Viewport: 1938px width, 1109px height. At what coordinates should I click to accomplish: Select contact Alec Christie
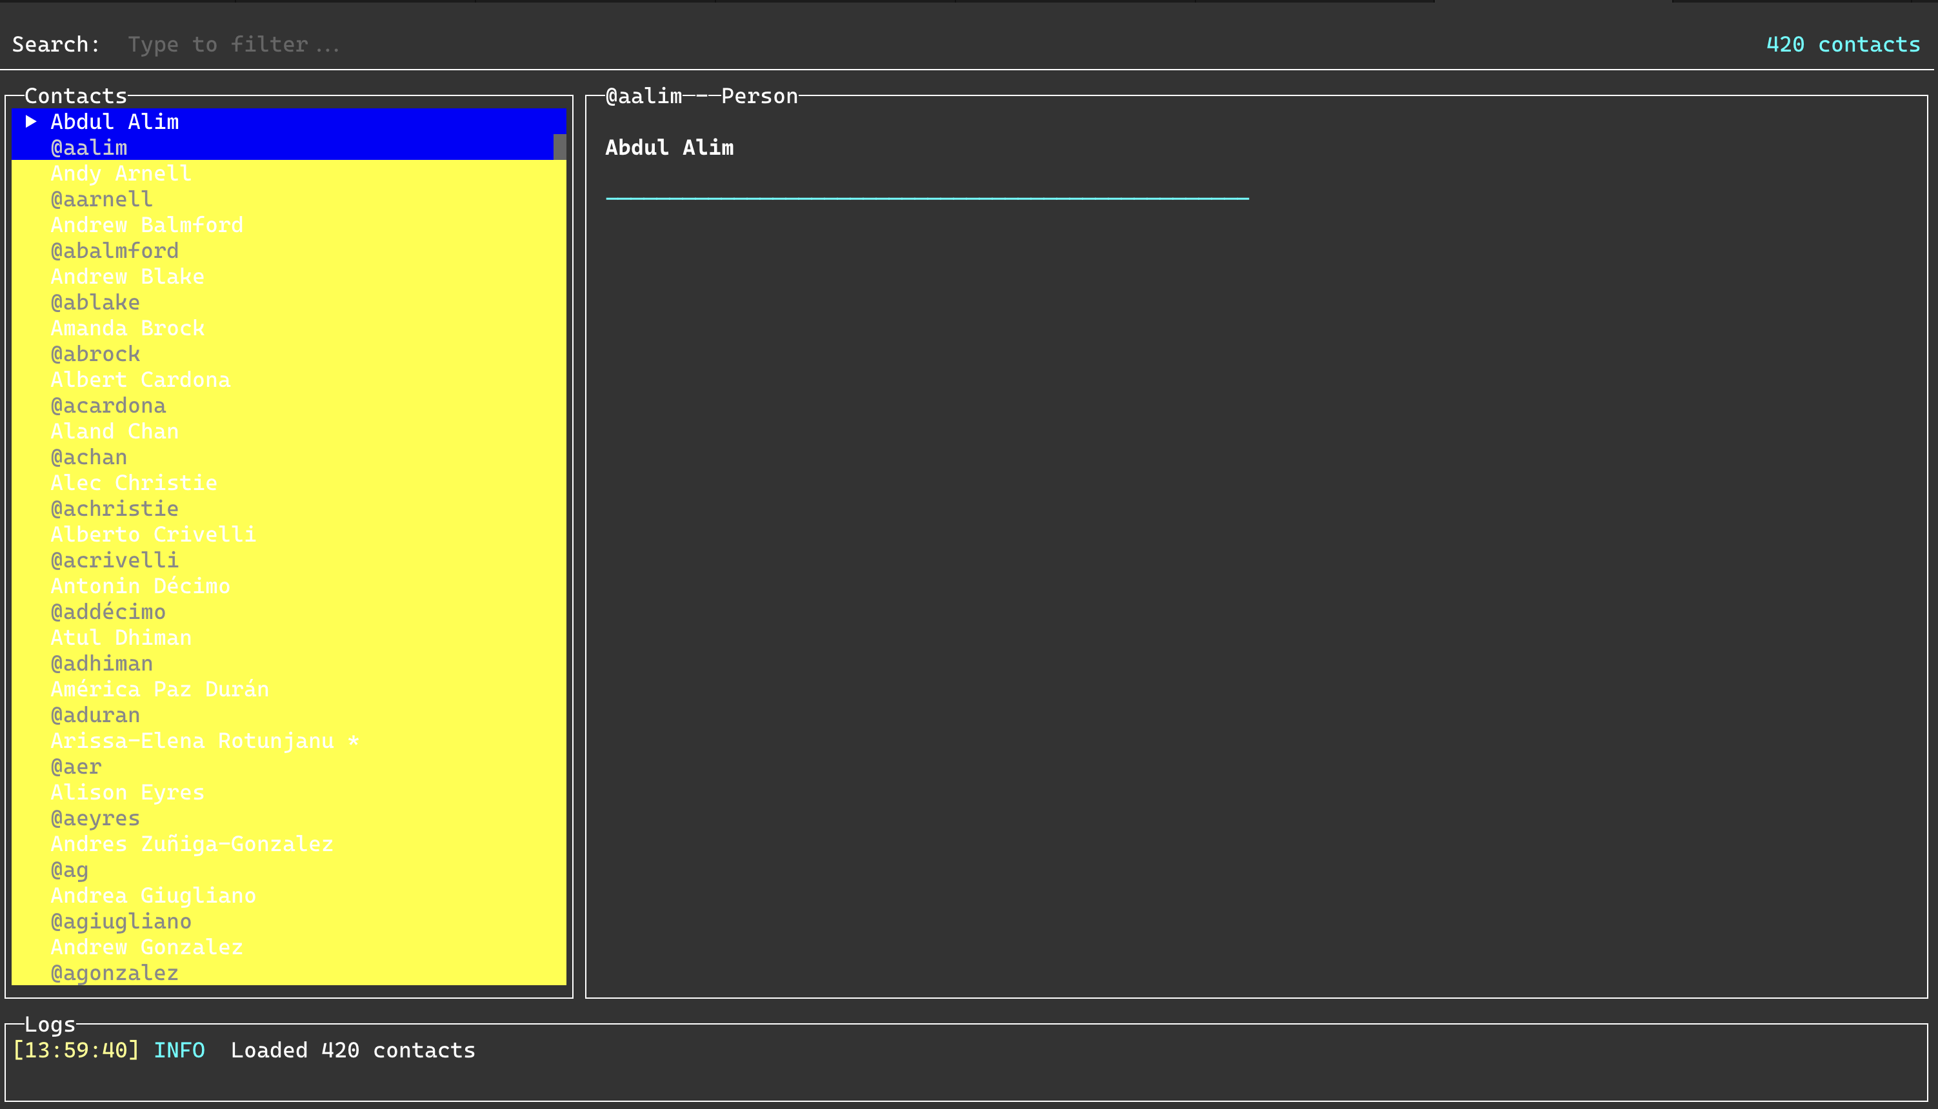[x=134, y=483]
